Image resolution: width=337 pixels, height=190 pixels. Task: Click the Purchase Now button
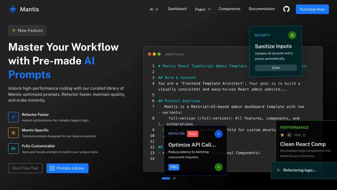pos(312,9)
